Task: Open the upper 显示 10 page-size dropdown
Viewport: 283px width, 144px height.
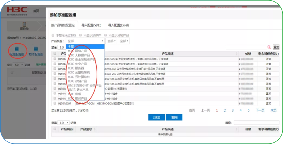Action: tap(62, 47)
